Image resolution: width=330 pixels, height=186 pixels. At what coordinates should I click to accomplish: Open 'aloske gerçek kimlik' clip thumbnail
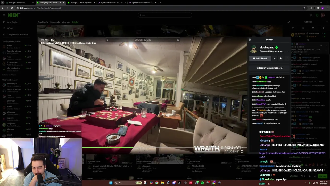[x=110, y=159]
